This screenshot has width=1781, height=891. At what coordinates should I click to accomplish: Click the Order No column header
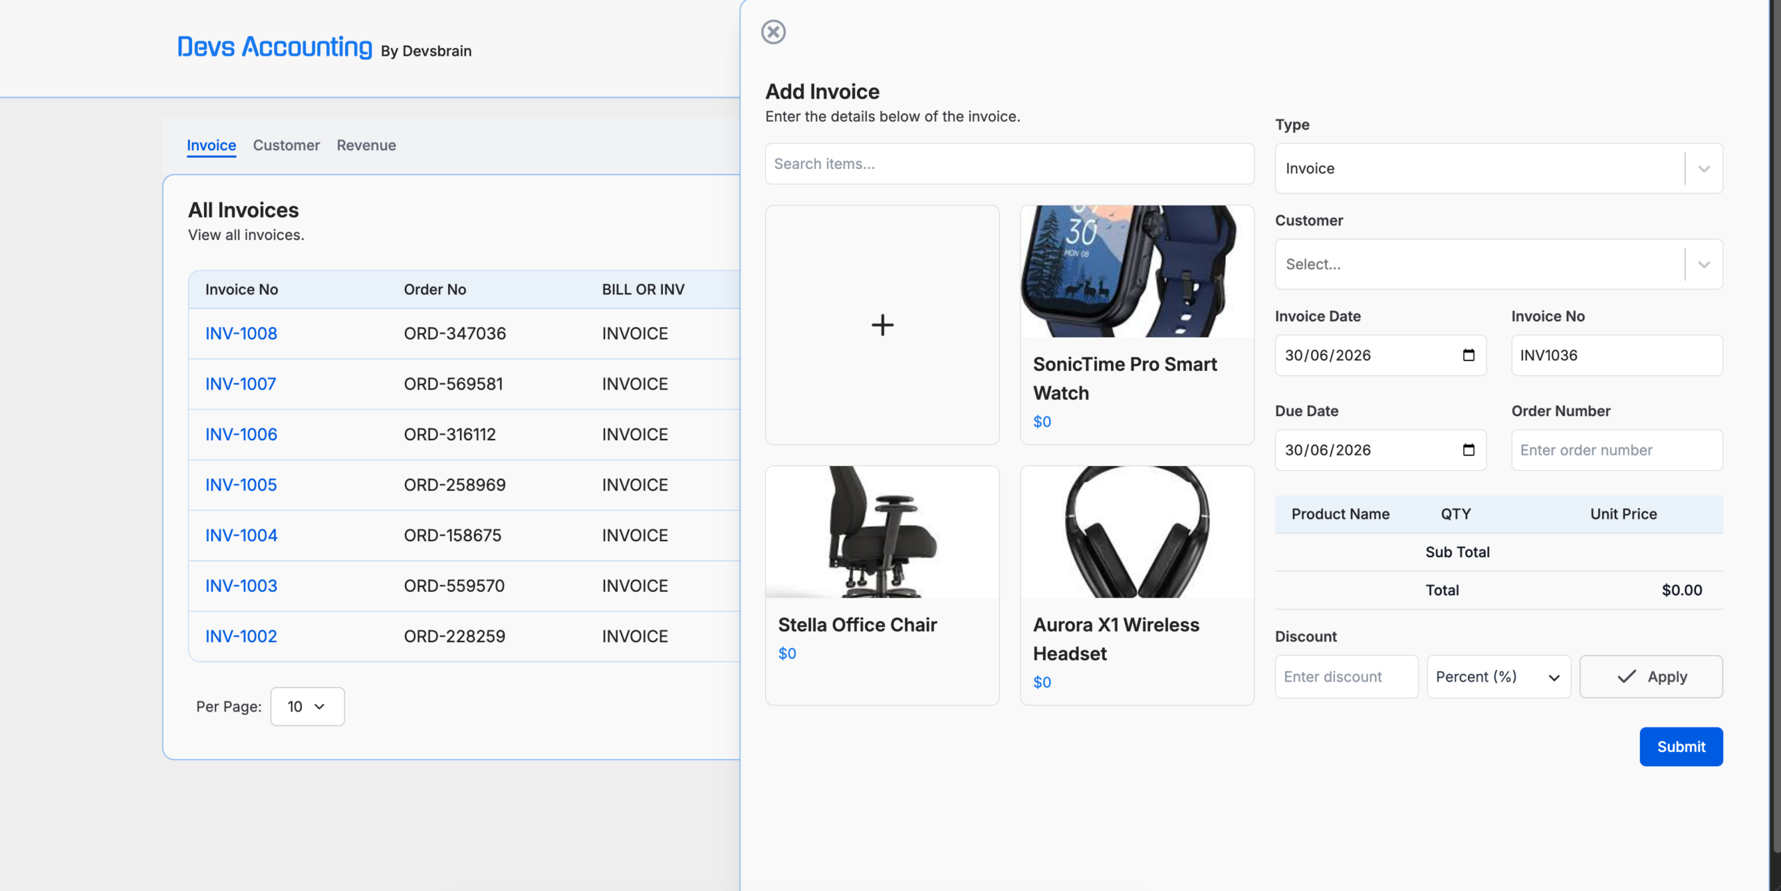coord(435,289)
